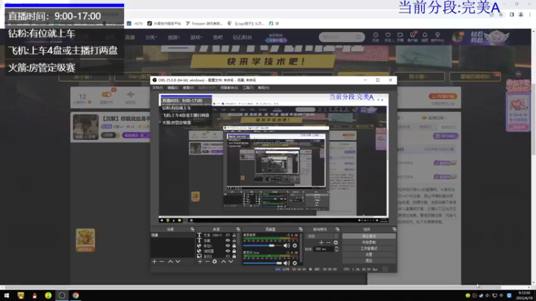Expand the 视频 navigation dropdown
Viewport: 536px width, 301px height.
tap(174, 37)
